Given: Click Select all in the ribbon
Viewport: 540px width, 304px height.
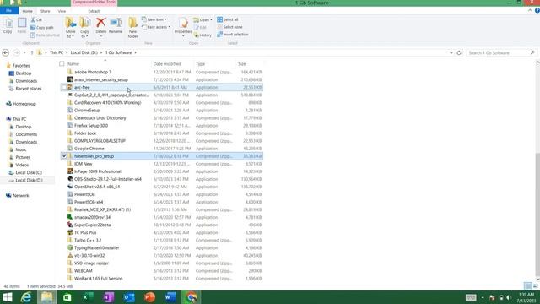Looking at the screenshot, I should (228, 19).
